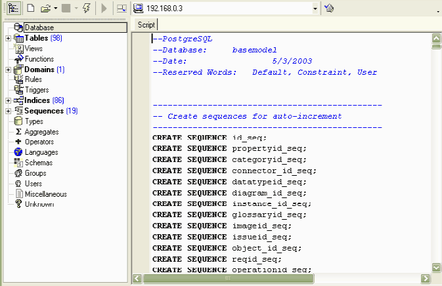Viewport: 442px width, 286px height.
Task: Click the Views icon in tree
Action: [19, 49]
